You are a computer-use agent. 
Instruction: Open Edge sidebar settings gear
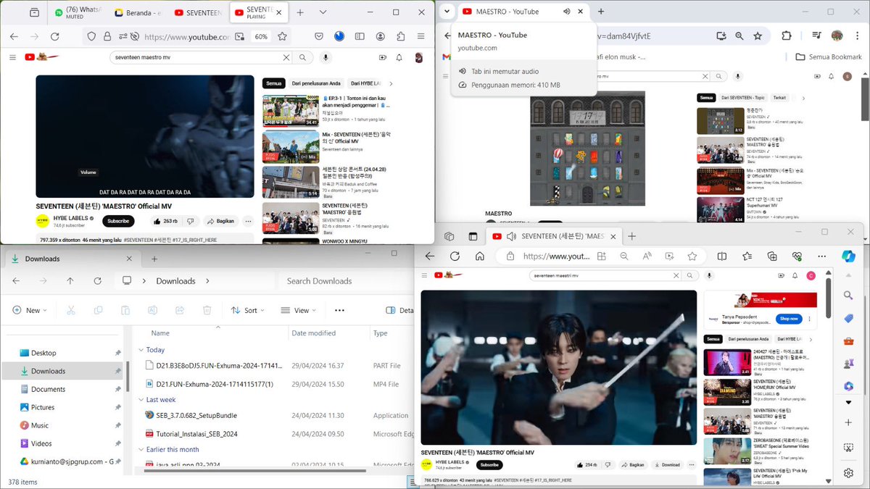pos(848,473)
